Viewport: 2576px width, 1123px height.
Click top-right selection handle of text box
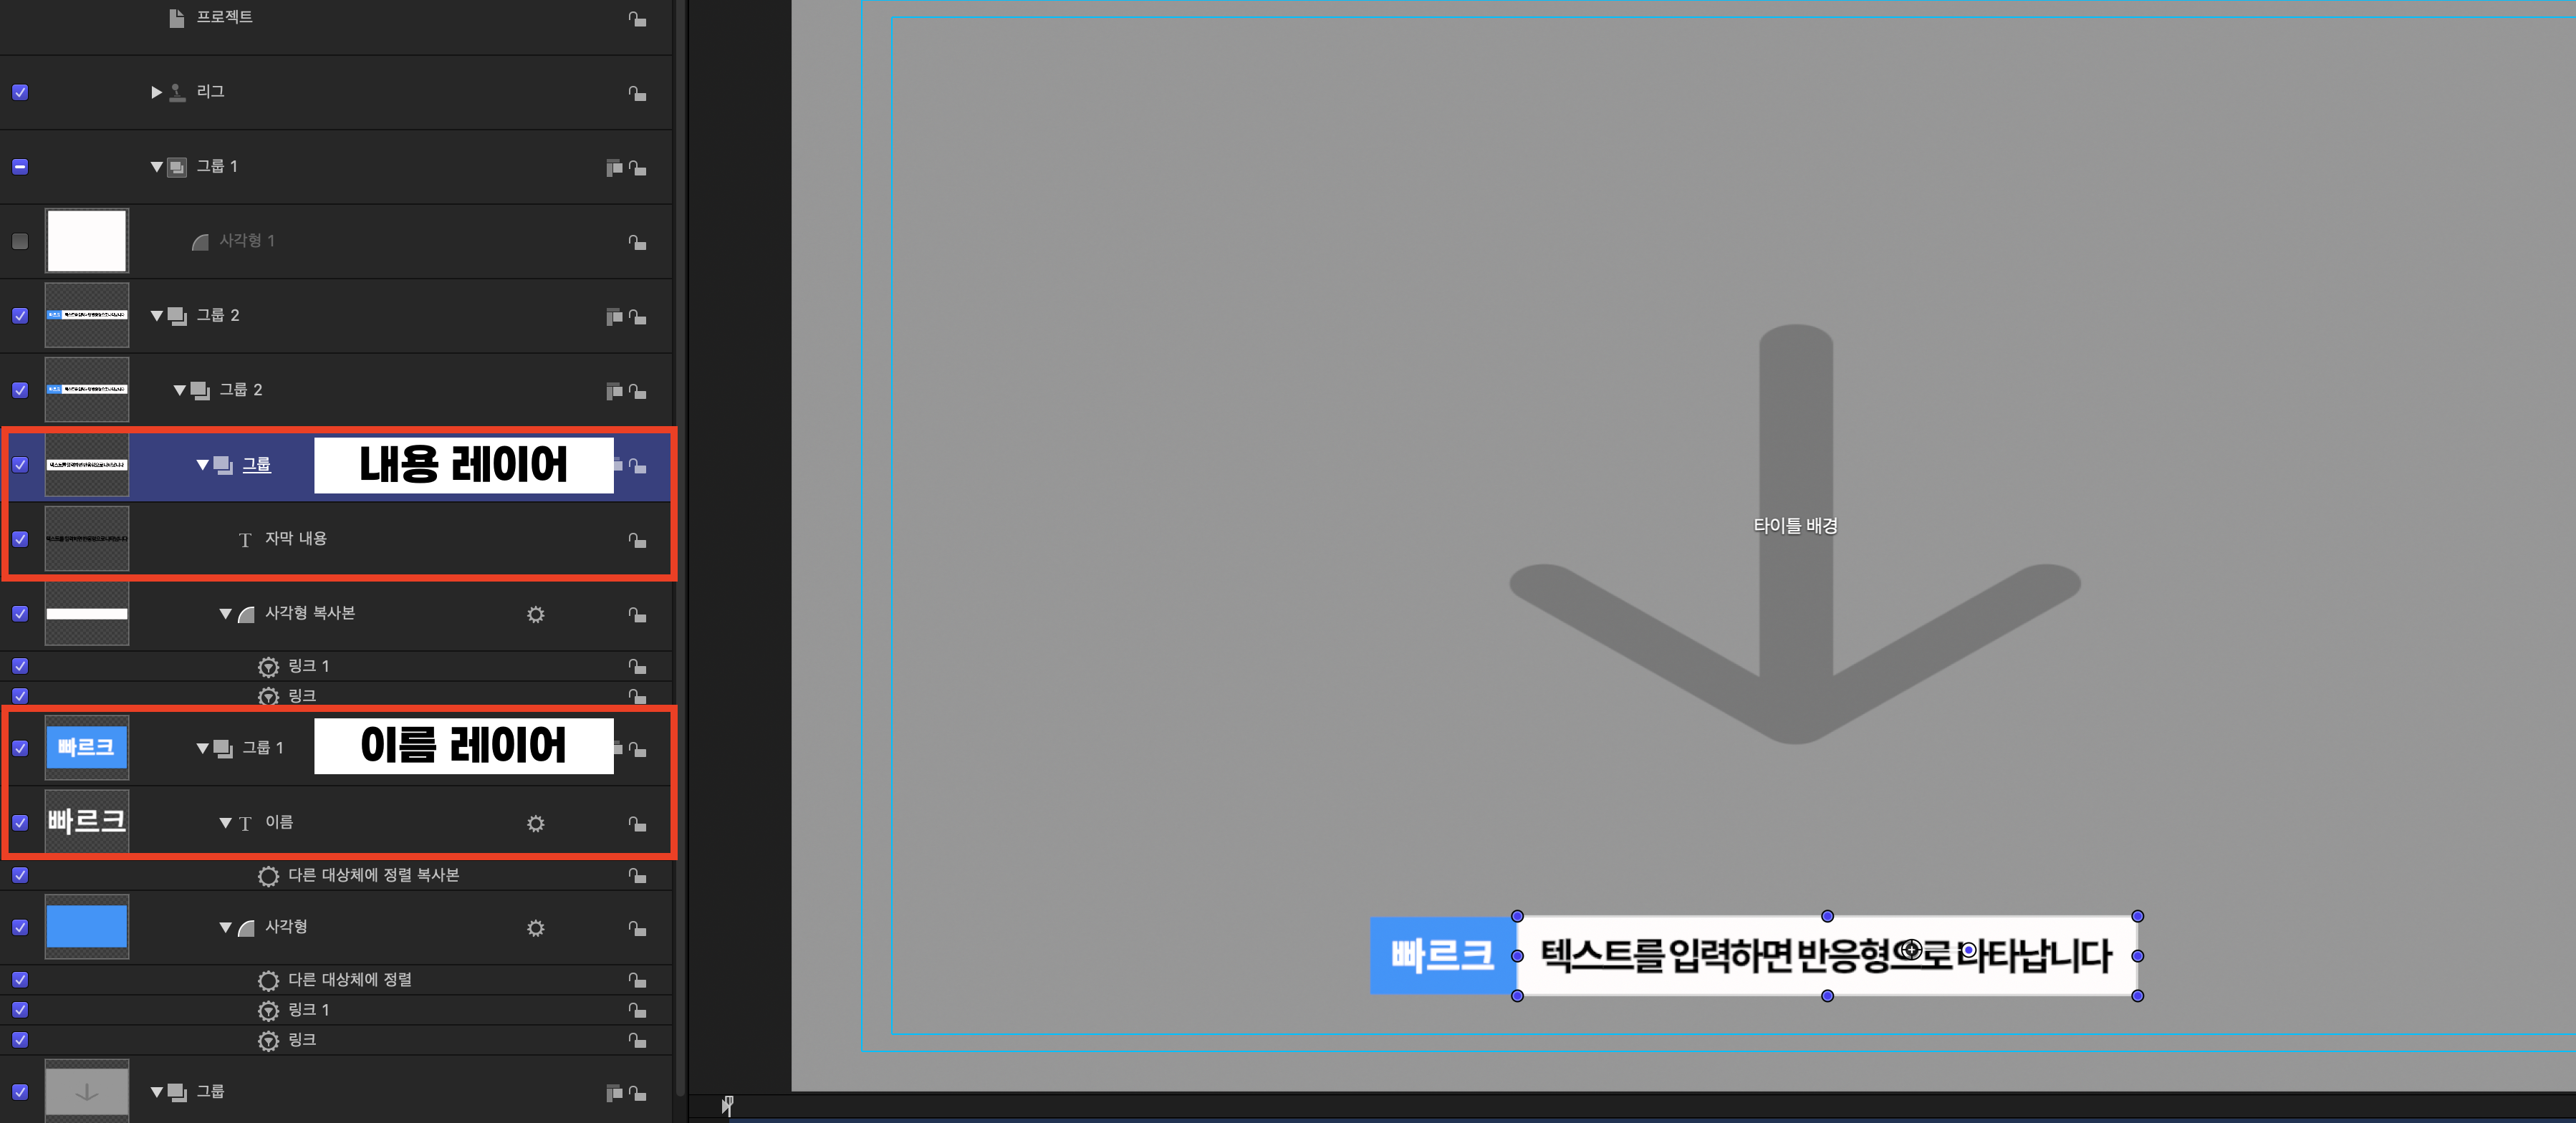[x=2137, y=916]
